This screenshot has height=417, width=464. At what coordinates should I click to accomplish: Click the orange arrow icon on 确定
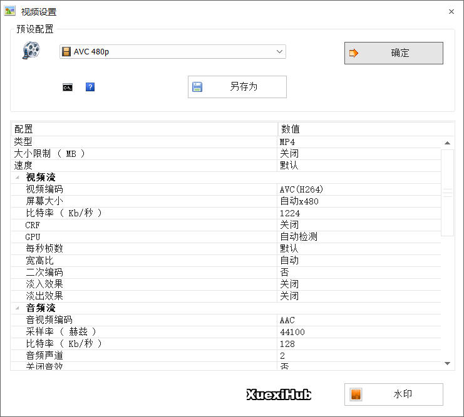(x=354, y=53)
